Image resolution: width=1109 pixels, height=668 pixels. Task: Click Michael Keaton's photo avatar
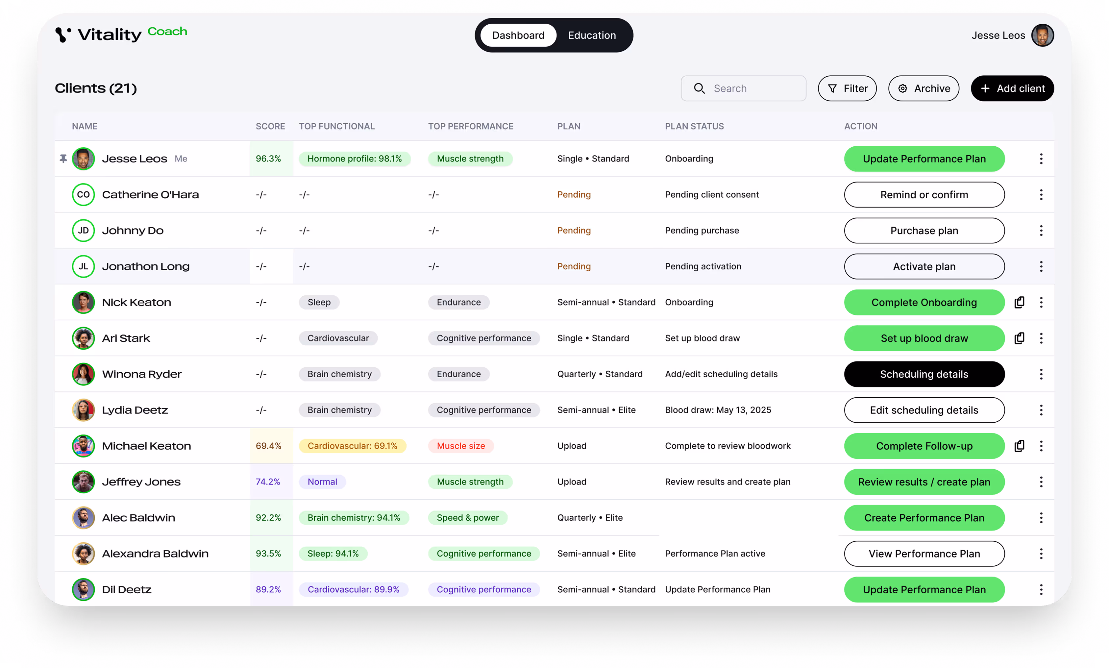point(83,446)
